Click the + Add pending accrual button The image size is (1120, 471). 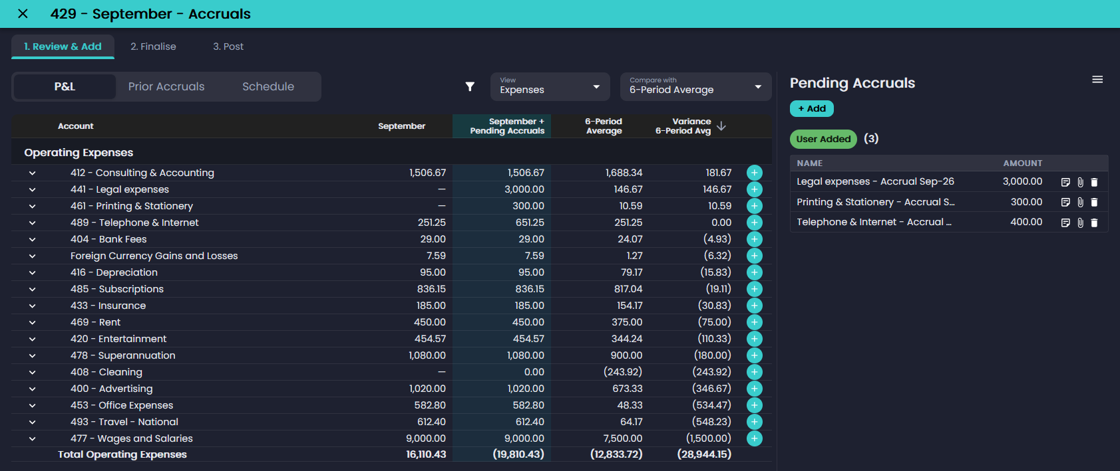coord(812,108)
